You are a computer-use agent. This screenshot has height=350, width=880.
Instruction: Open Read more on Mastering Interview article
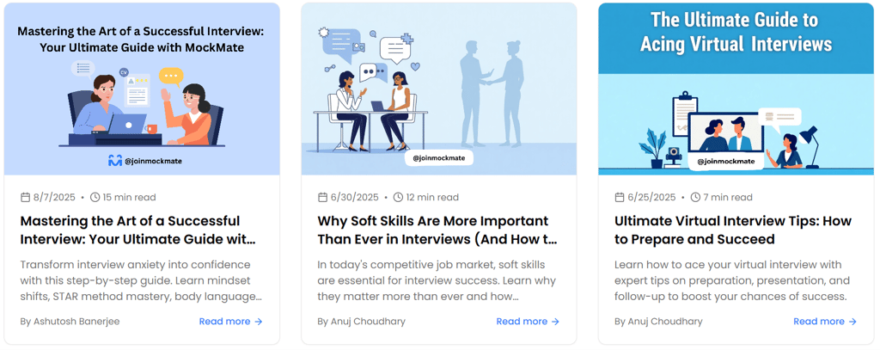pyautogui.click(x=230, y=322)
